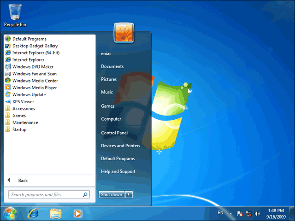Open Devices and Printers

121,145
